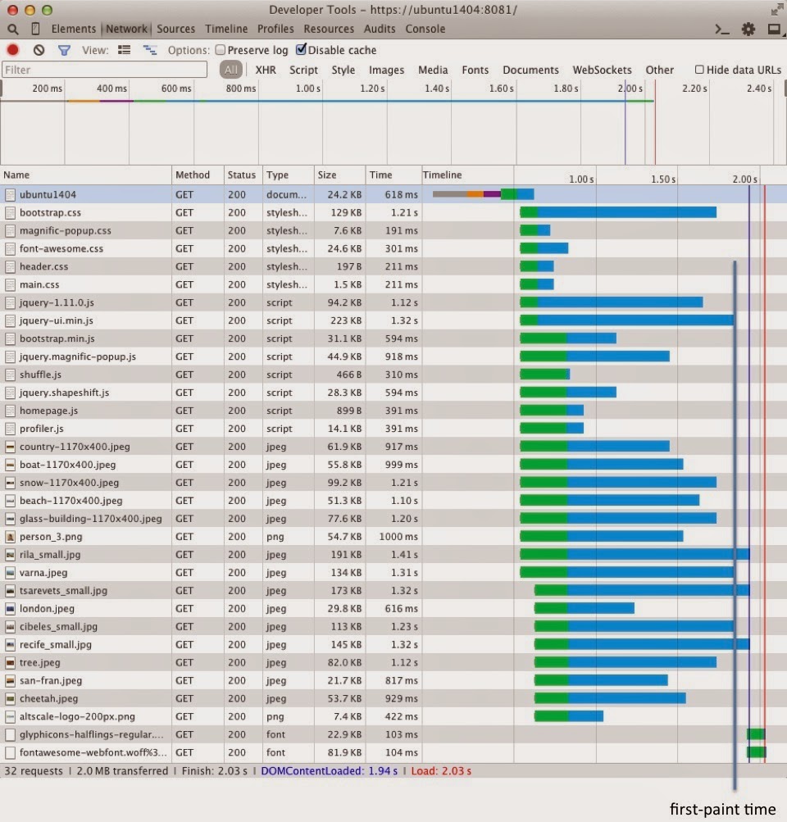Select the Network tab
This screenshot has height=822, width=787.
point(126,29)
